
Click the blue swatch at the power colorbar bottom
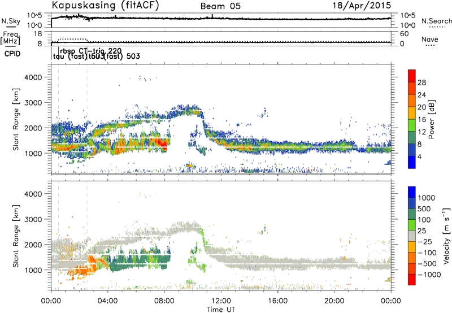pyautogui.click(x=412, y=162)
